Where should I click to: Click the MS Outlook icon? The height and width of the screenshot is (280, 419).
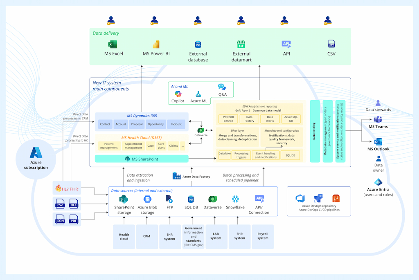coord(378,142)
